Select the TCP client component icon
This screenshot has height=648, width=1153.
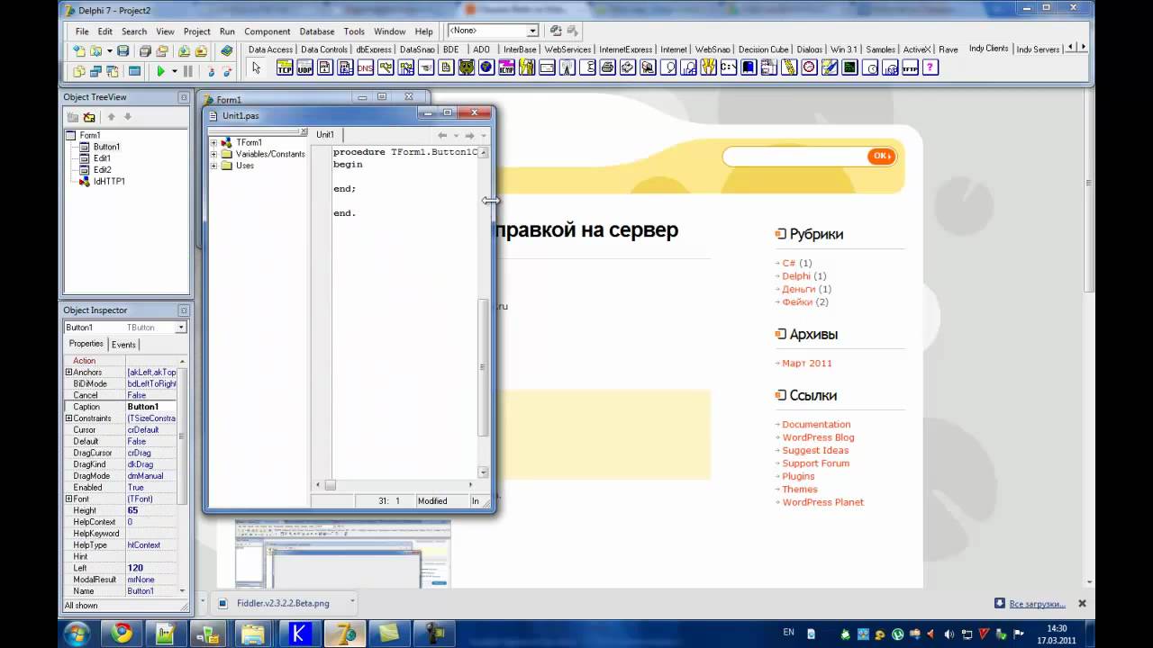pyautogui.click(x=285, y=67)
